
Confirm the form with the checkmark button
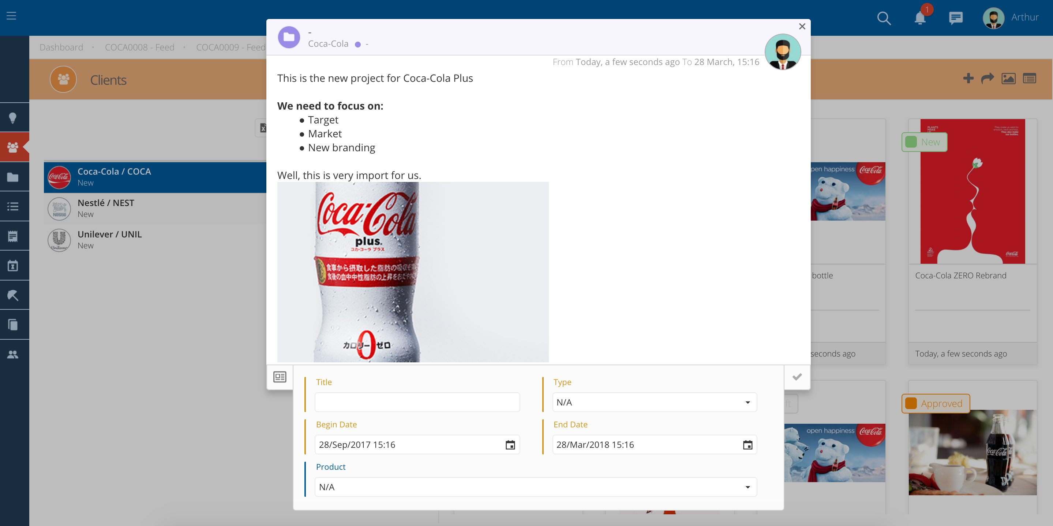797,377
